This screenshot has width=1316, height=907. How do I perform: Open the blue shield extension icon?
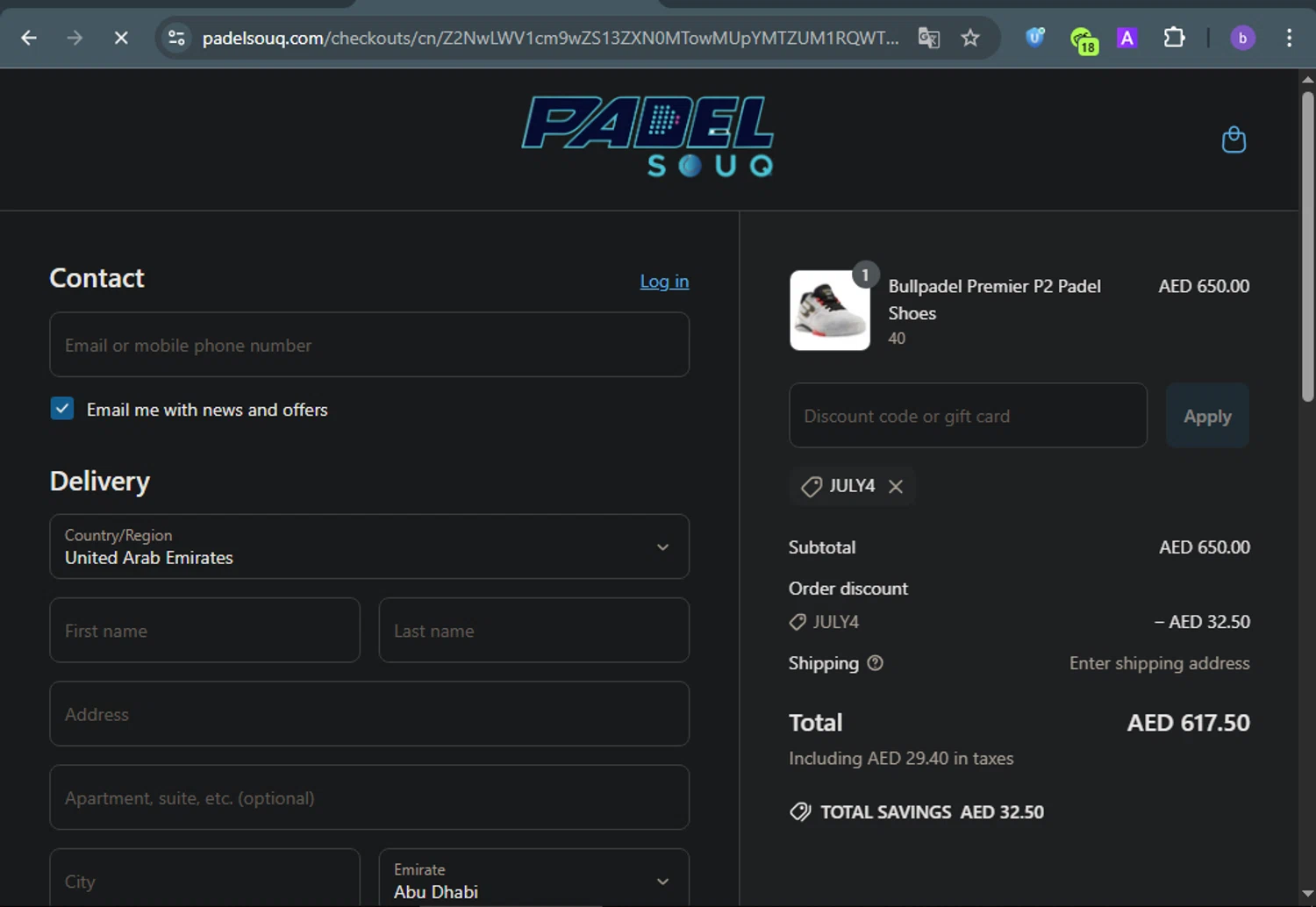tap(1035, 38)
